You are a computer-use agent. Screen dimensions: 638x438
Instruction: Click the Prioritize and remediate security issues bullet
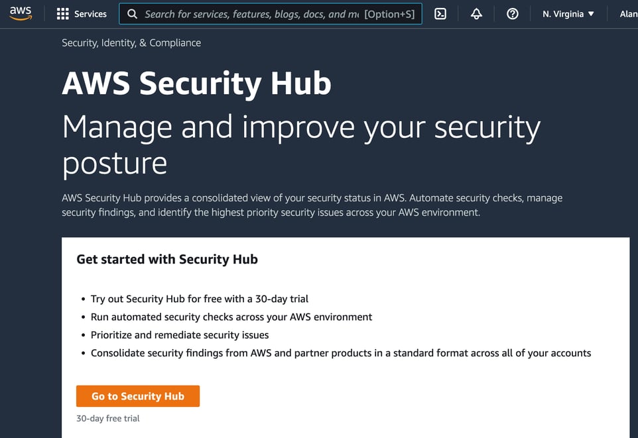pos(179,335)
